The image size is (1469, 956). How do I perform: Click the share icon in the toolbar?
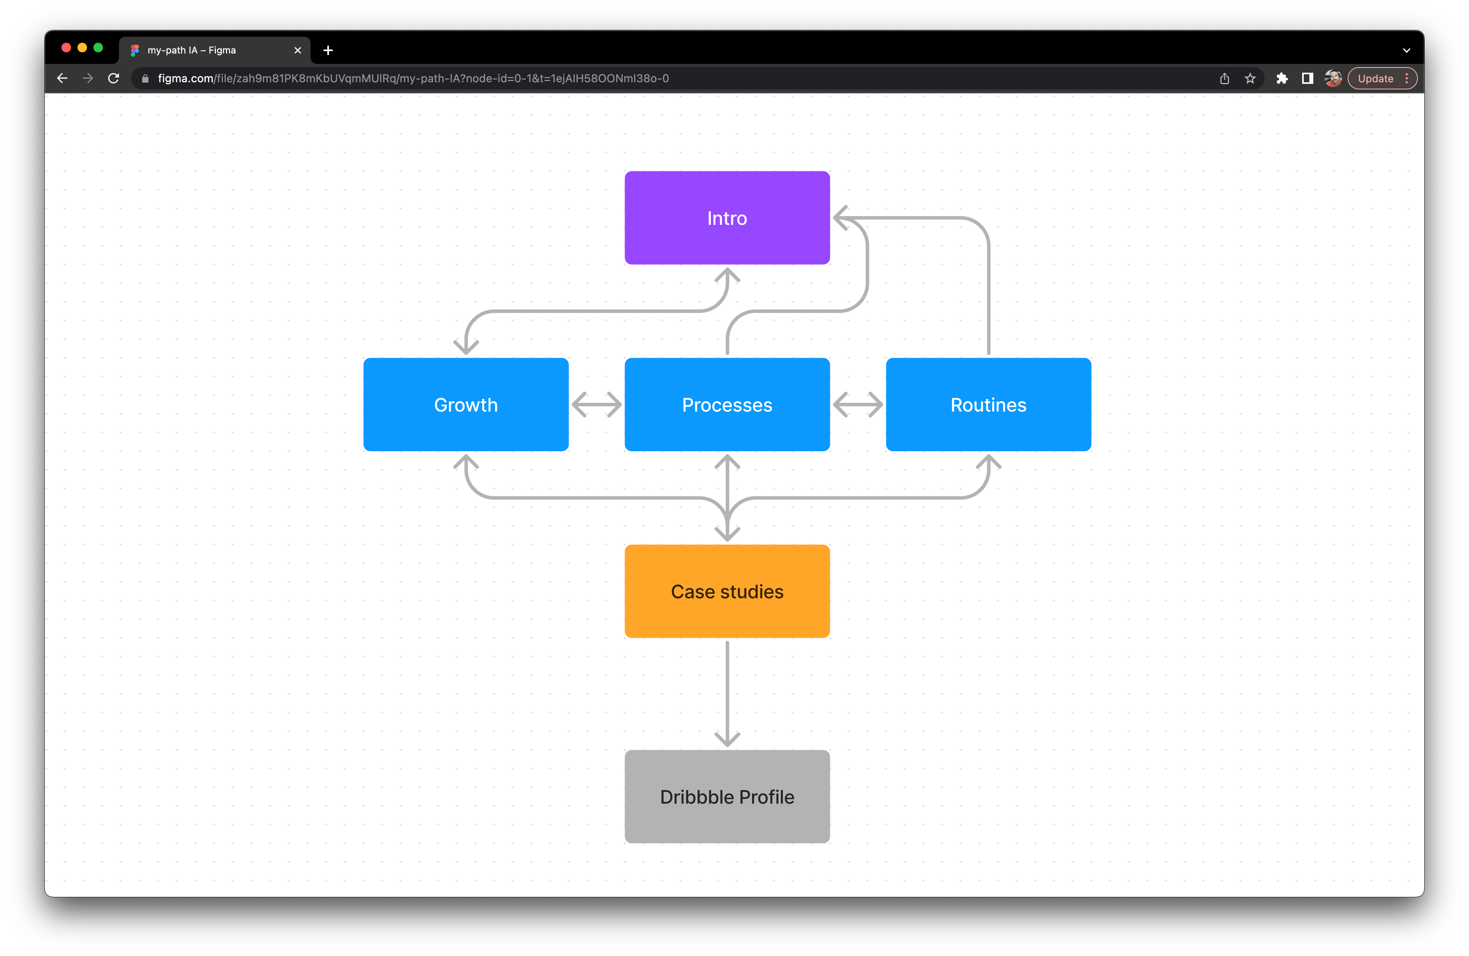1225,78
